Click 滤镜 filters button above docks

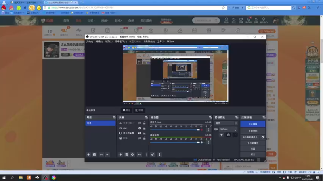pyautogui.click(x=139, y=110)
